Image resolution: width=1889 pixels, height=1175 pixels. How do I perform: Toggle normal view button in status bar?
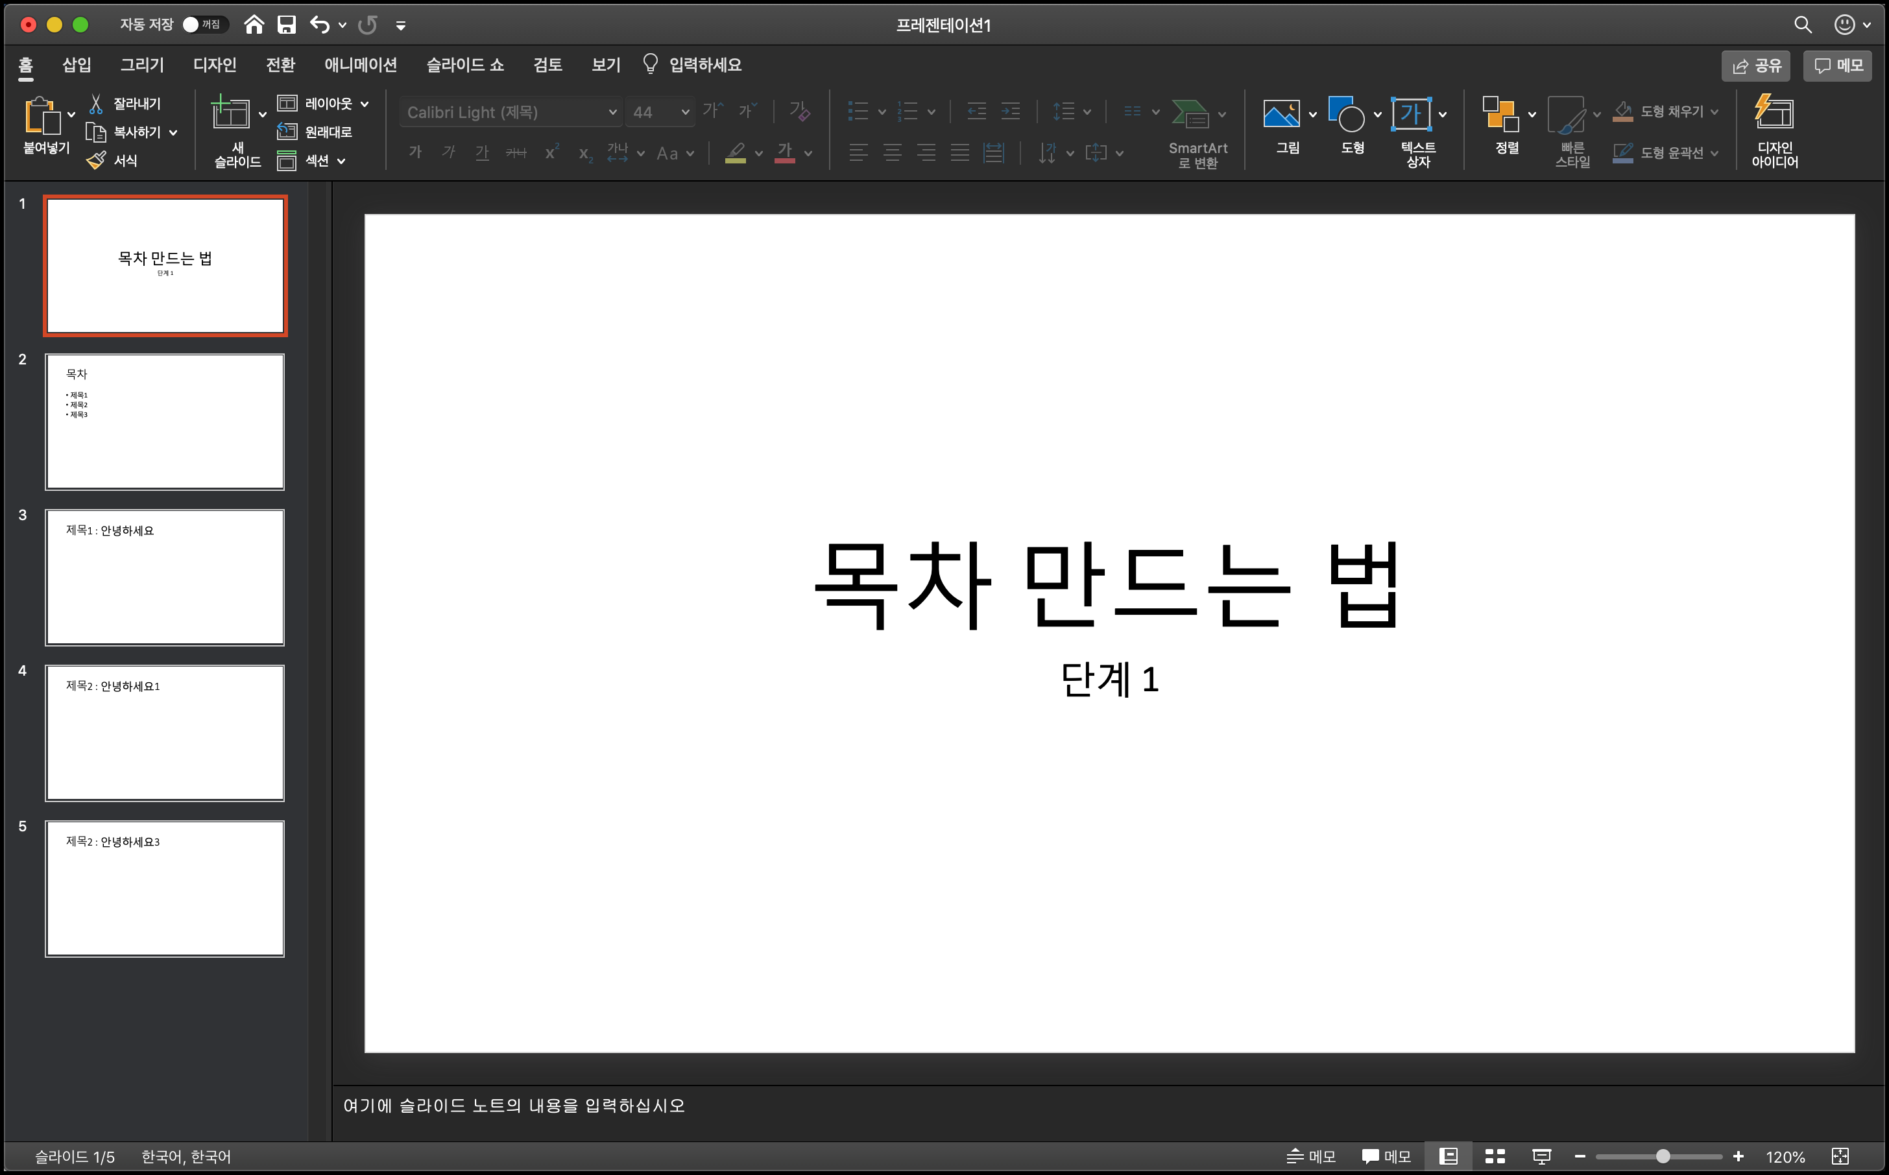point(1449,1156)
